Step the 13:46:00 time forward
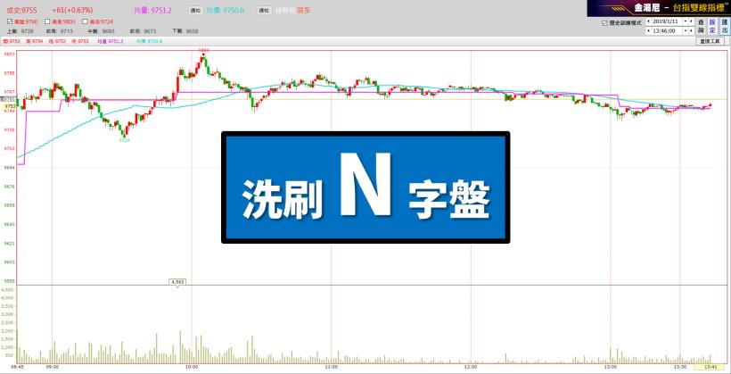The image size is (731, 374). (691, 31)
